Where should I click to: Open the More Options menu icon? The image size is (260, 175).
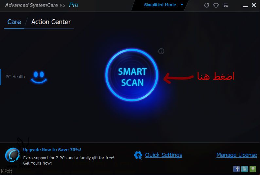pyautogui.click(x=226, y=6)
